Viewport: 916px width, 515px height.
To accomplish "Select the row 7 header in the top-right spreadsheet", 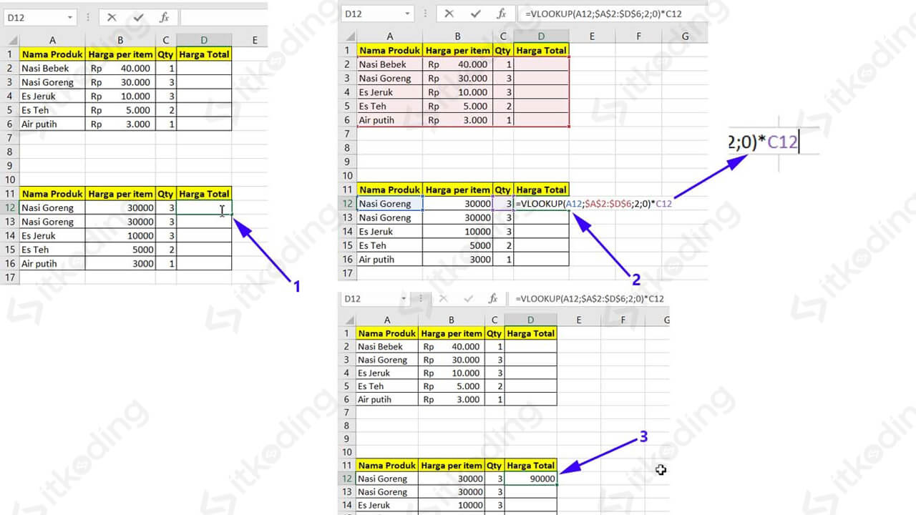I will pos(347,134).
